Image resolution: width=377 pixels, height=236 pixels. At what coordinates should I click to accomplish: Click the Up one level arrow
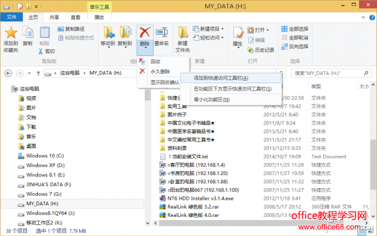point(38,73)
